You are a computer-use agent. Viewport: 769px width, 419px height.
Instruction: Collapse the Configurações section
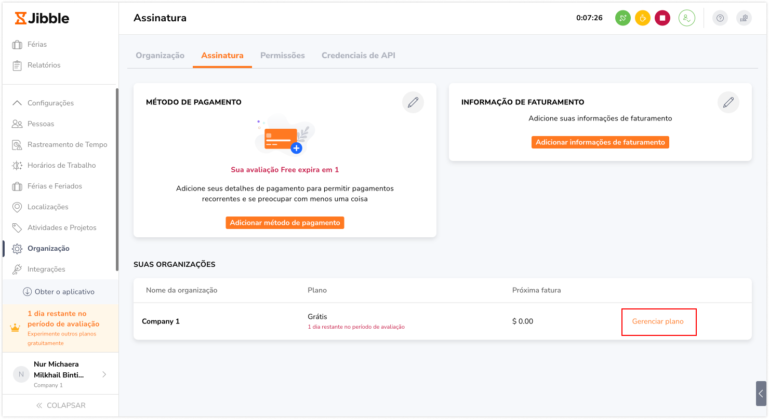pyautogui.click(x=17, y=103)
